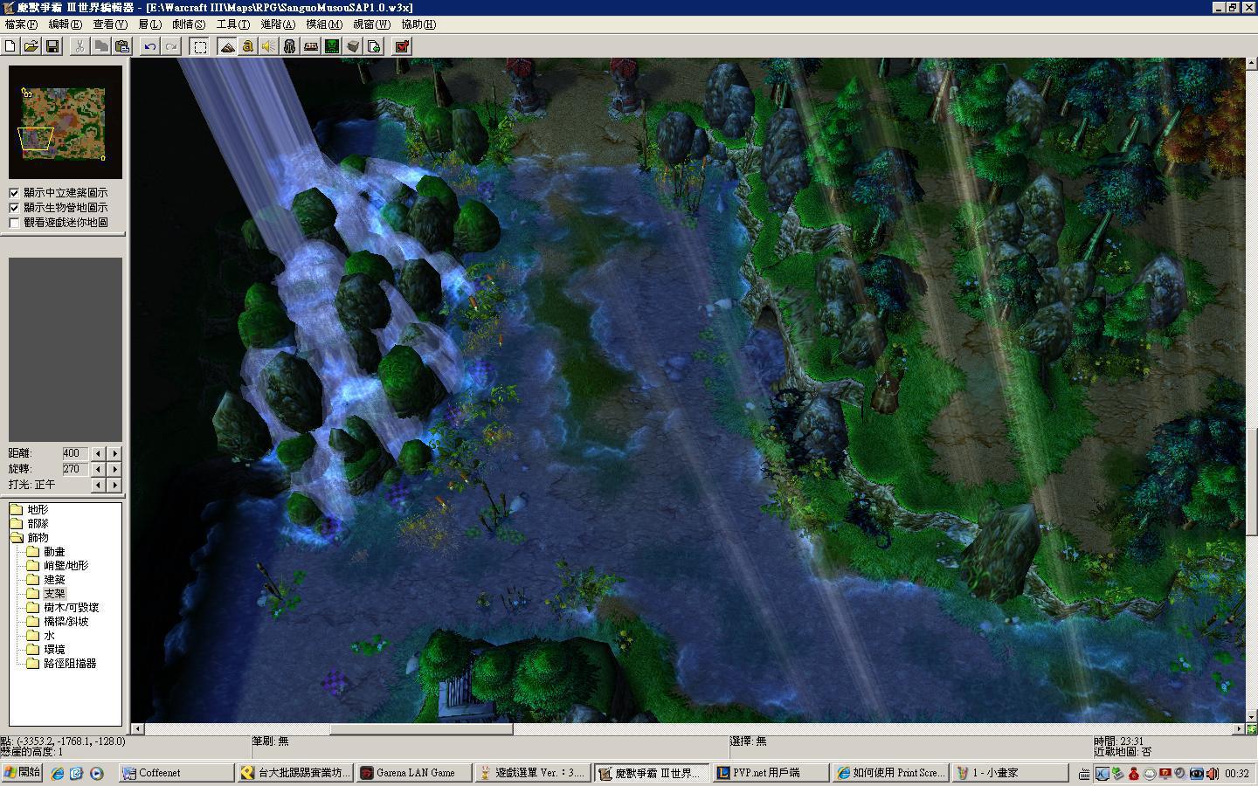
Task: Click the 距離 value field showing 400
Action: point(74,453)
